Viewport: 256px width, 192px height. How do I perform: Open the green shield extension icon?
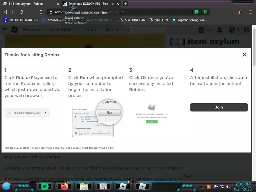205,12
